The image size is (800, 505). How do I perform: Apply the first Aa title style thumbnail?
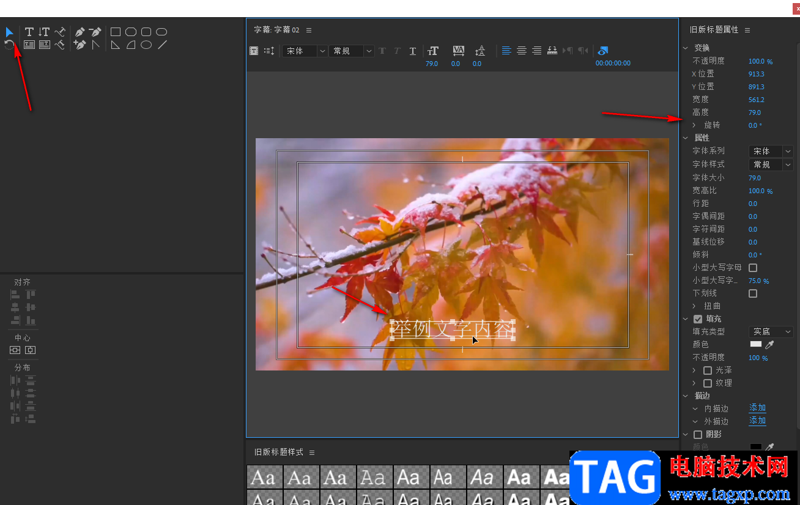click(265, 477)
